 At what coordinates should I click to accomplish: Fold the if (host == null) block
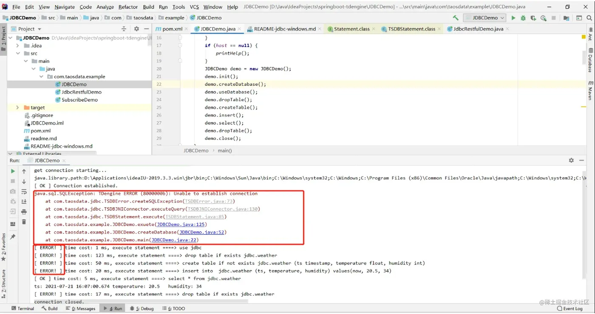click(180, 45)
